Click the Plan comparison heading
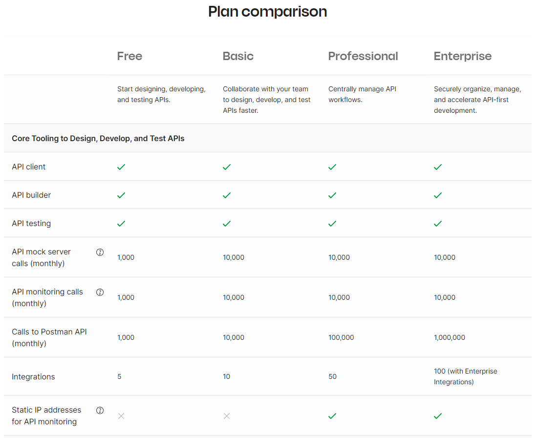Viewport: 539px width, 438px height. tap(267, 12)
